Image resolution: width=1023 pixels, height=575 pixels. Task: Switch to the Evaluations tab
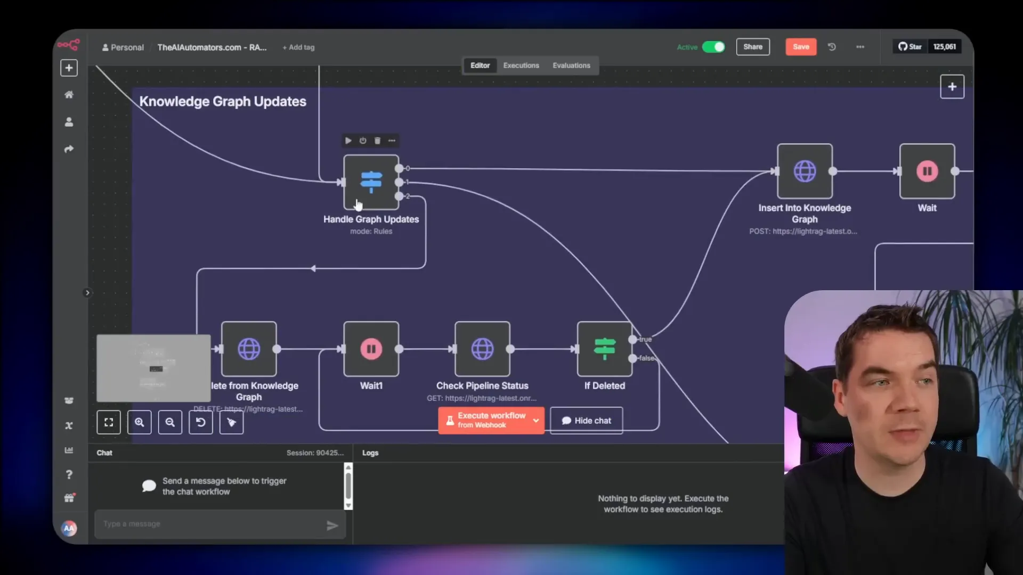click(x=571, y=65)
